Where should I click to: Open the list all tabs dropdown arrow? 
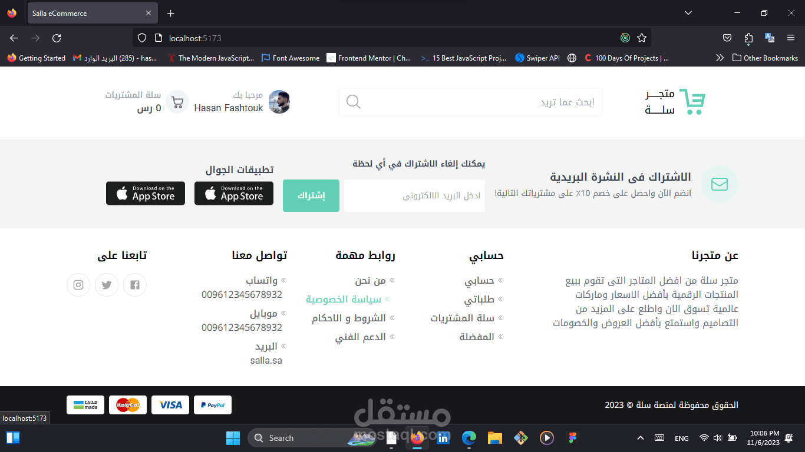(688, 13)
